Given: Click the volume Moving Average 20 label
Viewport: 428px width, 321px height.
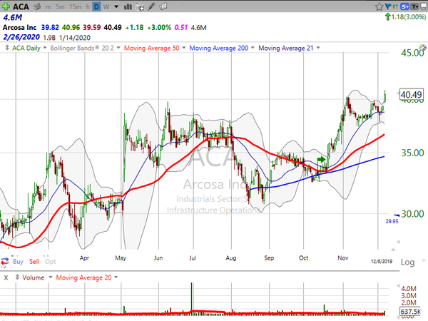Looking at the screenshot, I should 83,277.
